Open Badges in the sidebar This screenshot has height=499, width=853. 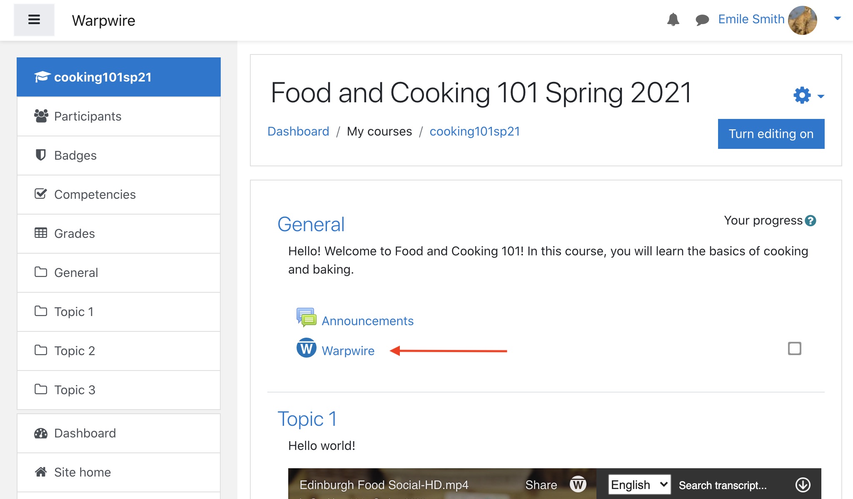(119, 156)
